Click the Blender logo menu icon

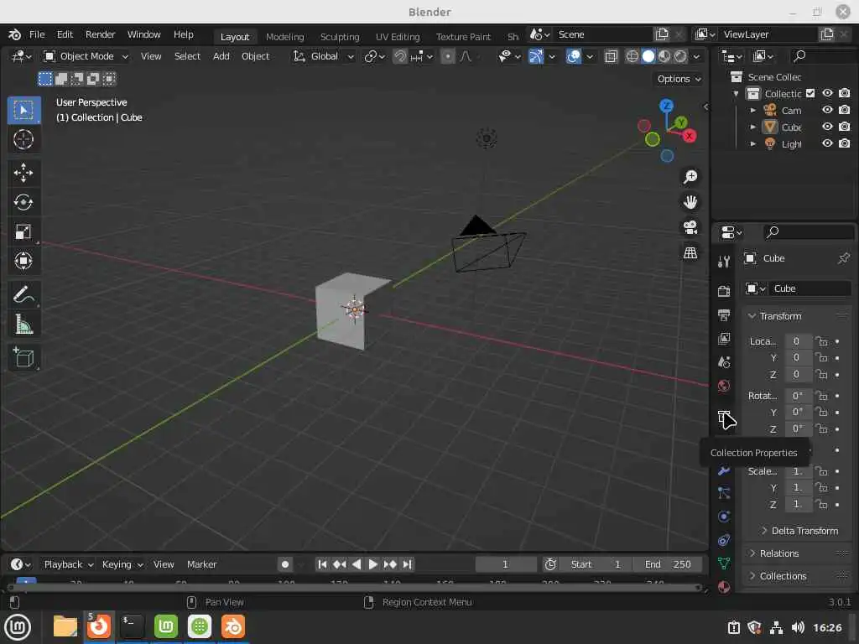click(15, 34)
